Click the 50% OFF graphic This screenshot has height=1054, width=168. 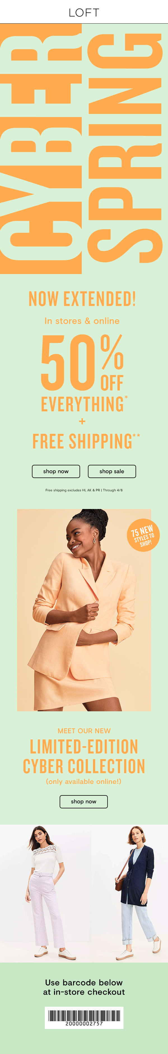tap(82, 362)
